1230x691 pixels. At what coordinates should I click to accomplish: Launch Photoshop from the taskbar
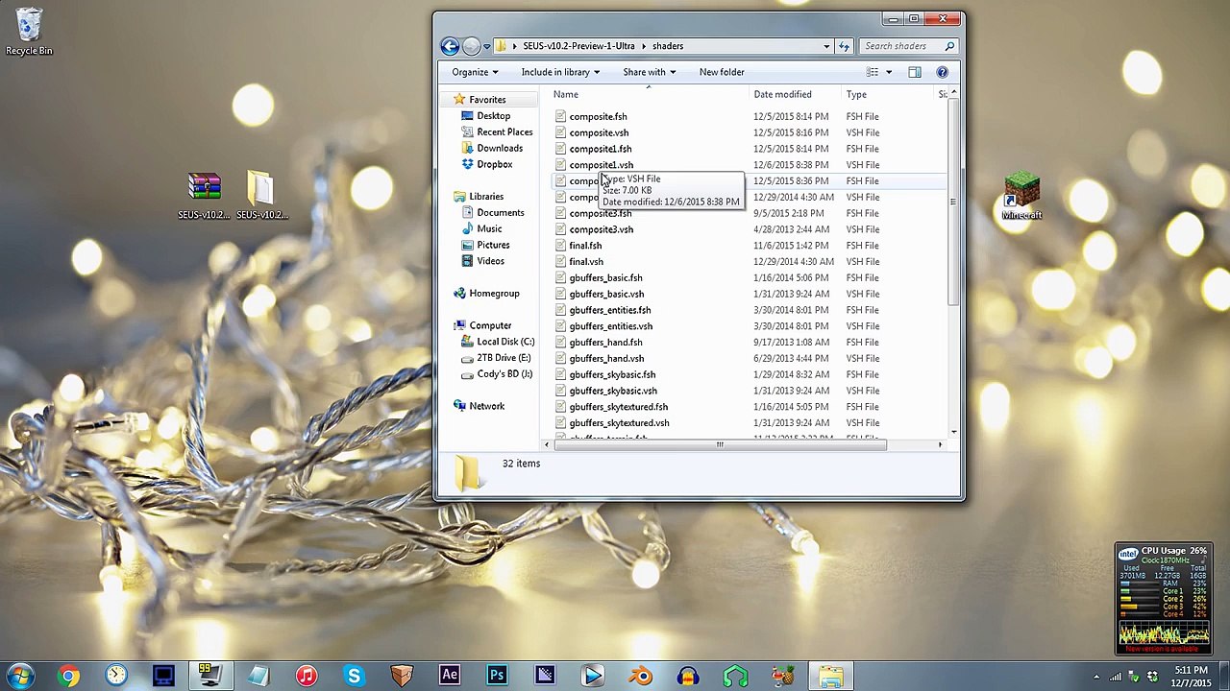(497, 676)
